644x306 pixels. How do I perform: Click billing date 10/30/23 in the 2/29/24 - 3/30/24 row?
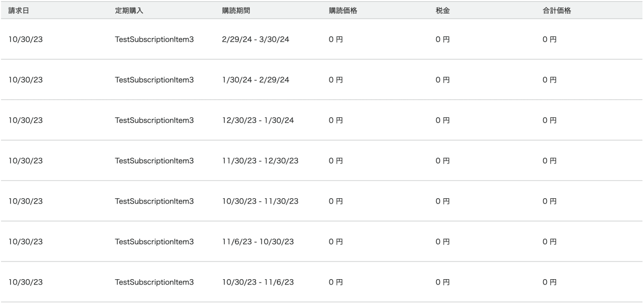coord(25,40)
